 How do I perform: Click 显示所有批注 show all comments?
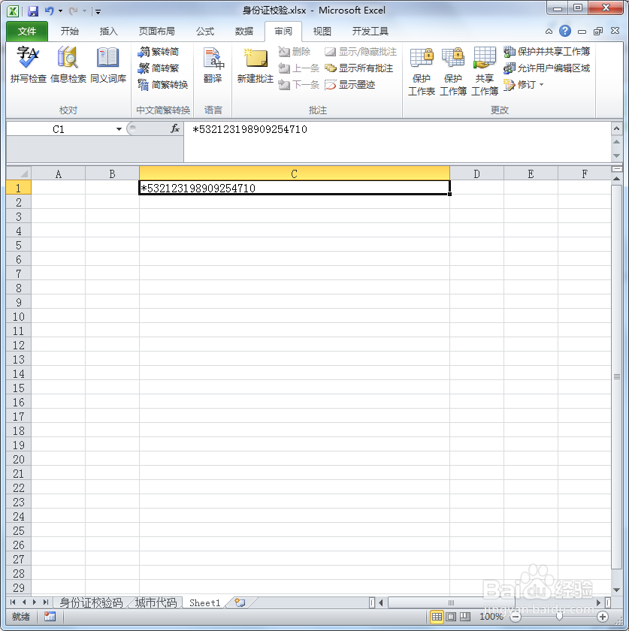point(358,68)
